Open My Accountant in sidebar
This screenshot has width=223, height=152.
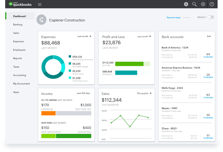(x=22, y=84)
